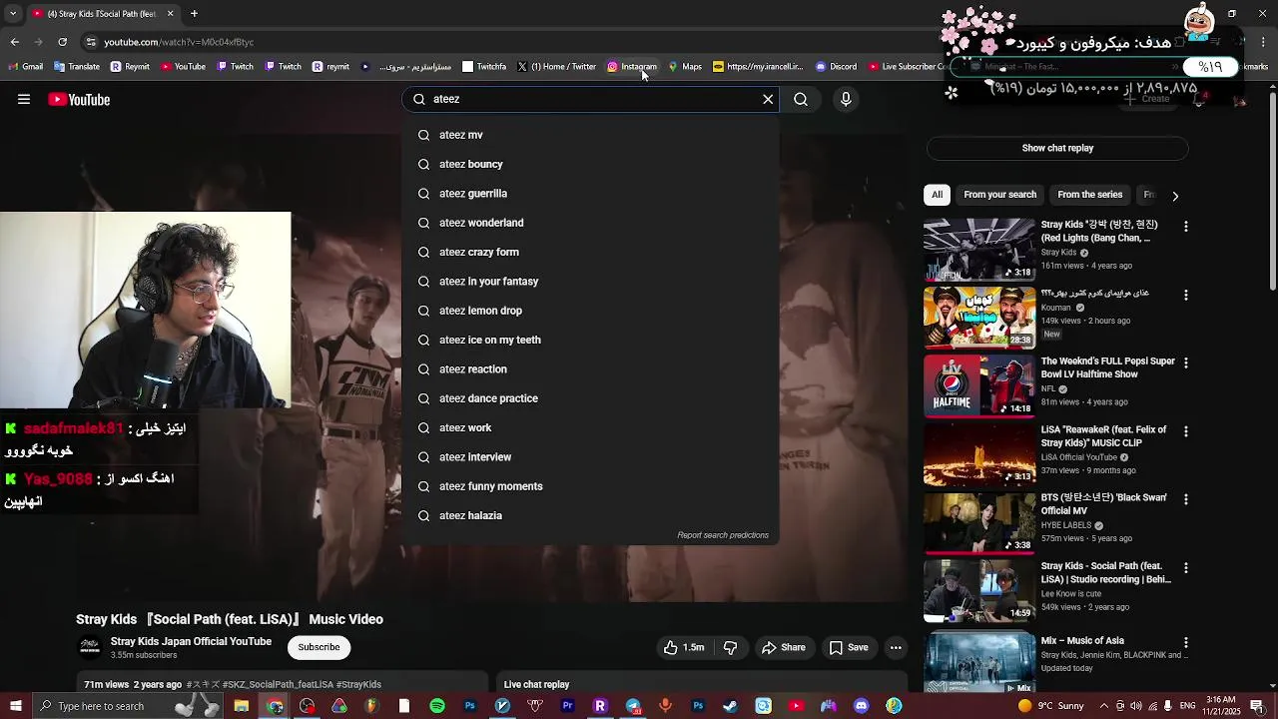
Task: Choose suggestion 'ateez halazia'
Action: (590, 515)
